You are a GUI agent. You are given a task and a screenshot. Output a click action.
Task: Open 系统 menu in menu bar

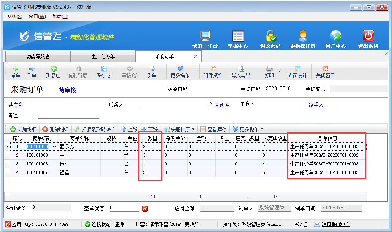pyautogui.click(x=15, y=16)
